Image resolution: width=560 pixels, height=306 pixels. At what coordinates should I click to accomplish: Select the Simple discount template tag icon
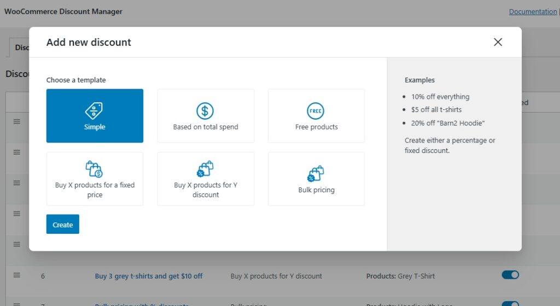tap(95, 111)
